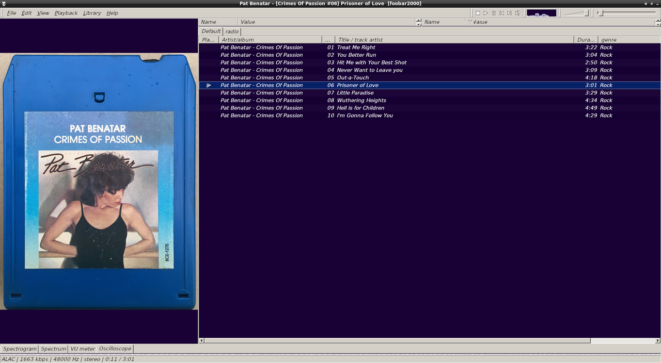Click the left properties Value column header
661x363 pixels.
point(326,22)
